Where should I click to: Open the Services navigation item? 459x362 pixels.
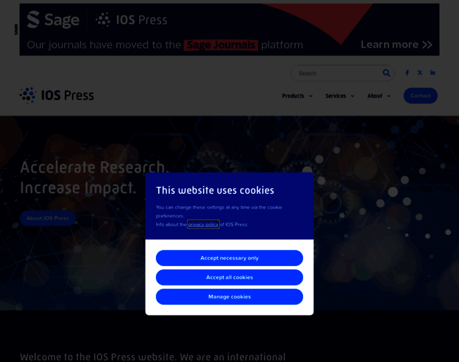(x=335, y=96)
